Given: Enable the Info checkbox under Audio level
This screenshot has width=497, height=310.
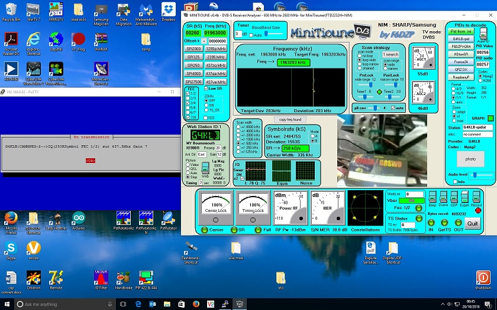Looking at the screenshot, I should (x=455, y=182).
